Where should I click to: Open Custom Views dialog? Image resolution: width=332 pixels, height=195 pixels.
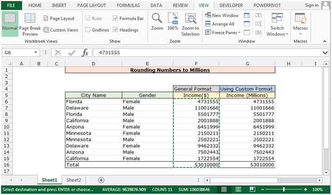coord(61,30)
